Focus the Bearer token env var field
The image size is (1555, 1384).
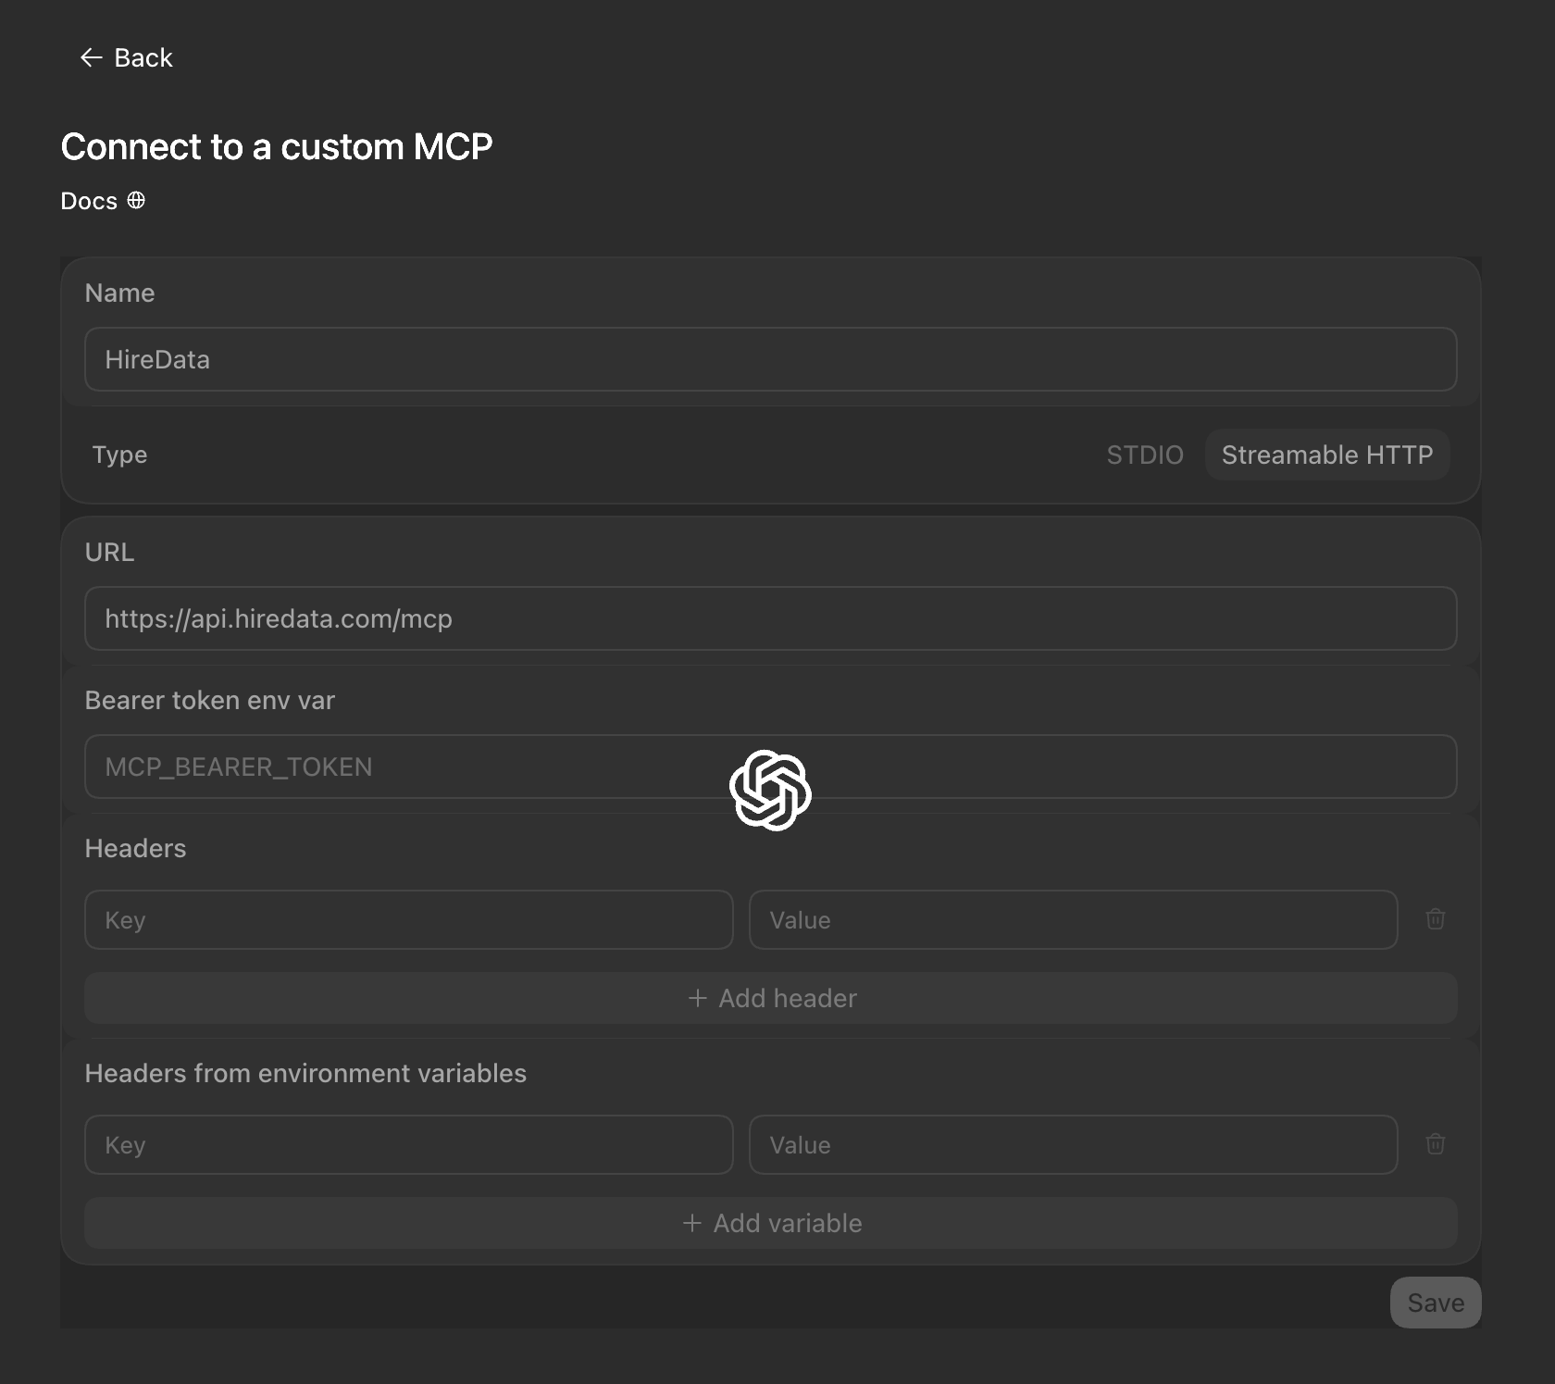770,767
